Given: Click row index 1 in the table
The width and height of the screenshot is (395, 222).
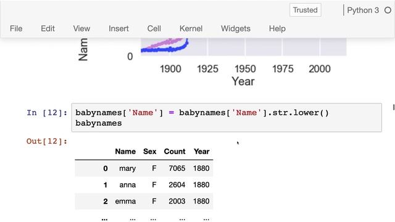Looking at the screenshot, I should (106, 185).
